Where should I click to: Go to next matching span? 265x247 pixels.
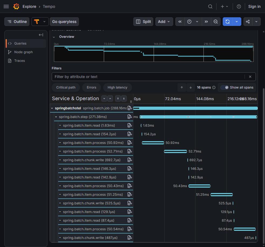191,87
